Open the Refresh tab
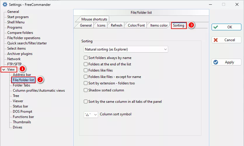 coord(116,25)
